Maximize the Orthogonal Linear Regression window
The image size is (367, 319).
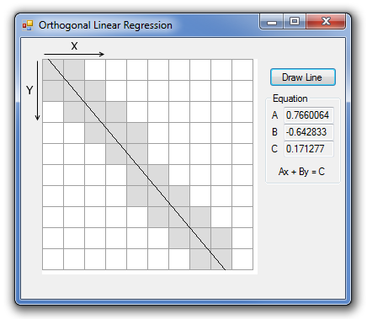pyautogui.click(x=295, y=21)
